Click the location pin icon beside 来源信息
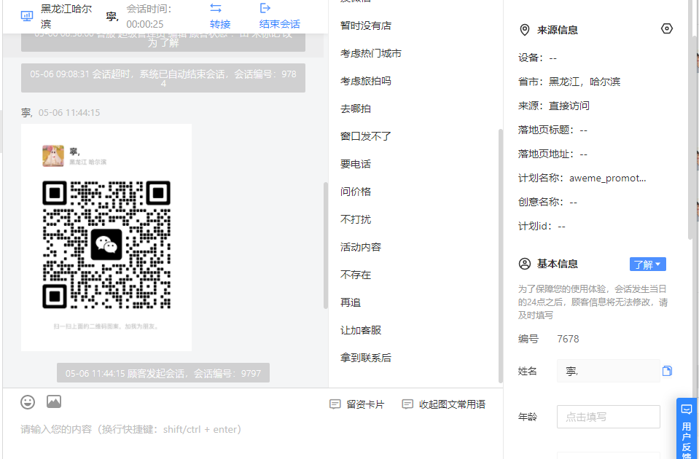 (525, 30)
